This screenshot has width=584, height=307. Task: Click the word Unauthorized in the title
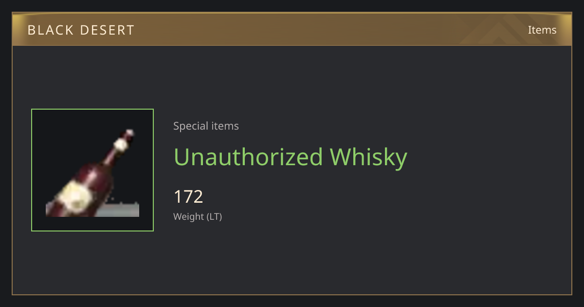248,157
